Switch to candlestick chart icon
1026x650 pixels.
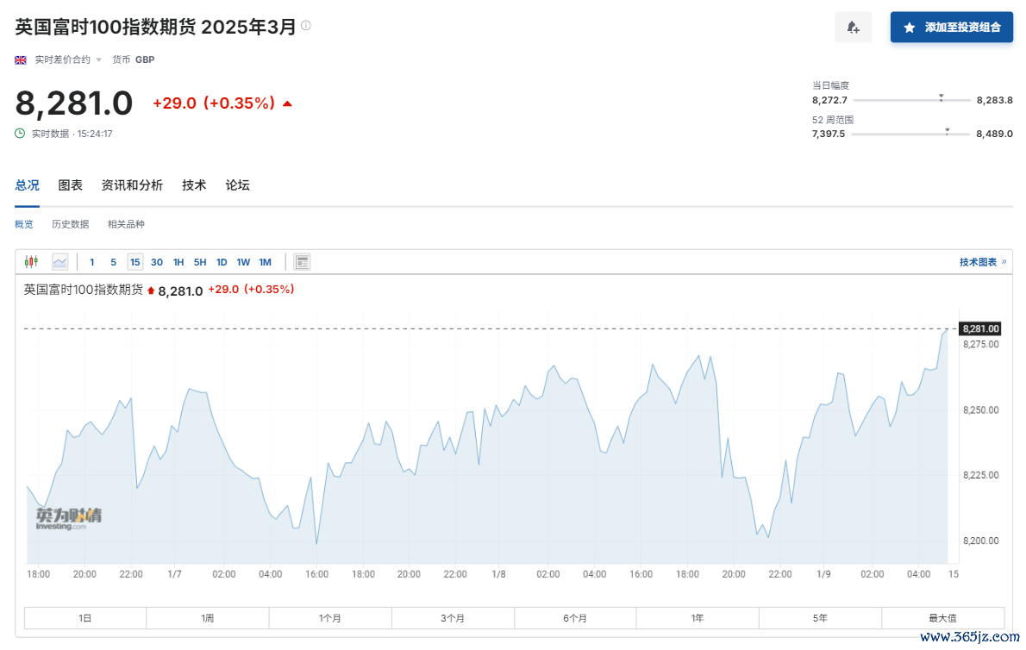tap(31, 262)
